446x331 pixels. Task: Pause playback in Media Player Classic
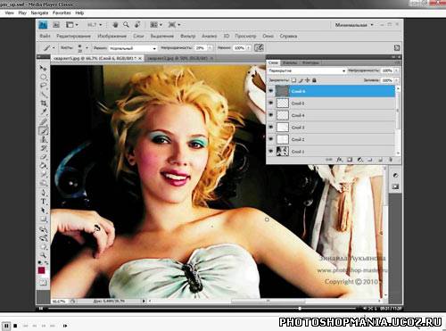[x=6, y=326]
